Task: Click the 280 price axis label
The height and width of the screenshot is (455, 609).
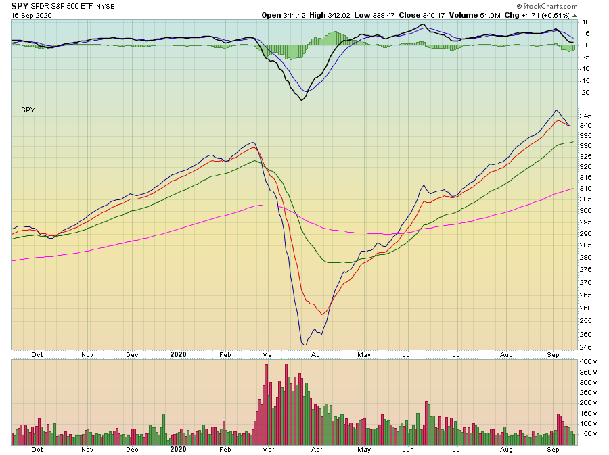Action: pyautogui.click(x=586, y=257)
